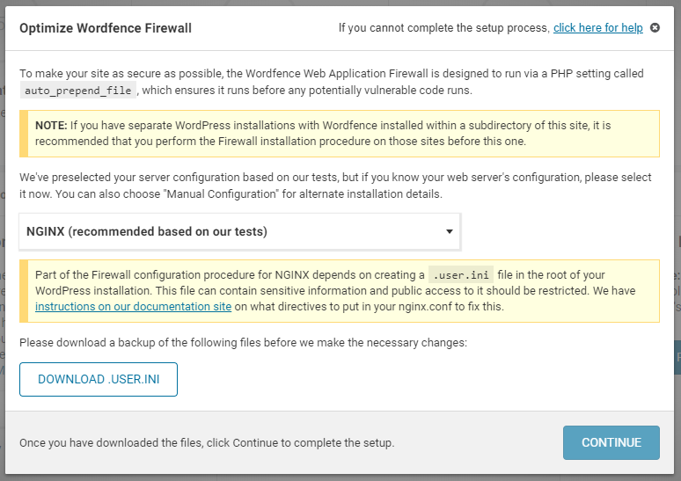Click Continue to complete the setup
Viewport: 681px width, 481px height.
pos(611,442)
